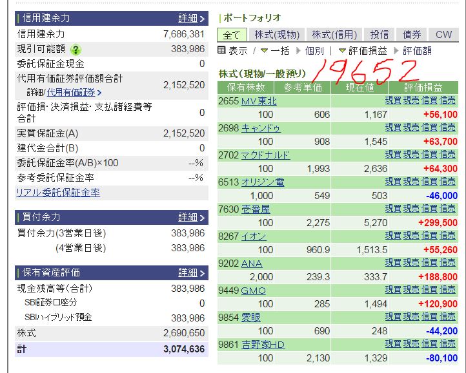
Task: Click 信買 for 愛眼
Action: coord(429,316)
